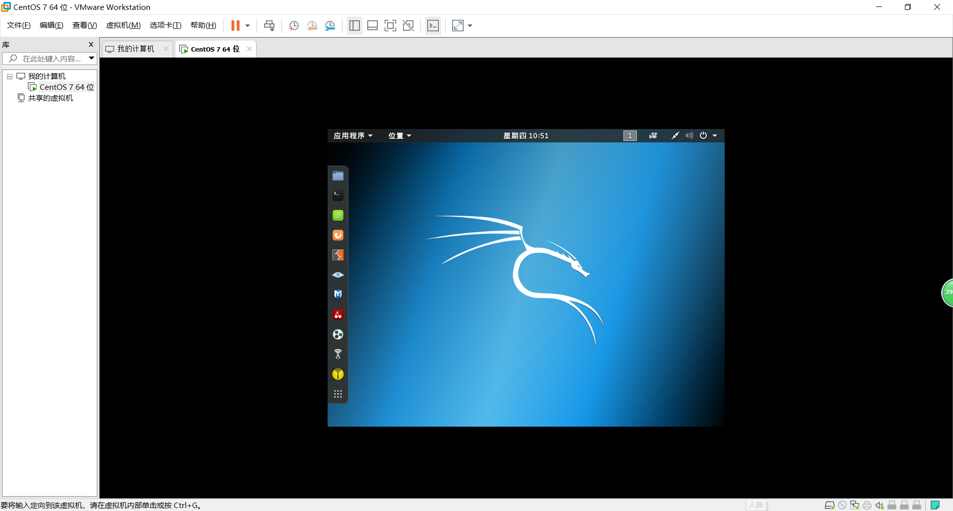The height and width of the screenshot is (511, 953).
Task: Toggle the thumbnail bar view icon
Action: pyautogui.click(x=373, y=25)
